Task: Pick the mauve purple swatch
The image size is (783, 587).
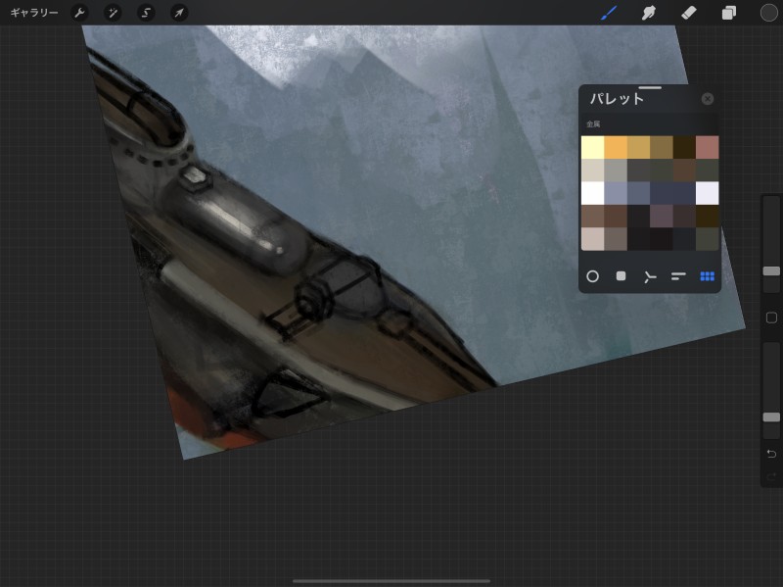Action: [x=662, y=216]
